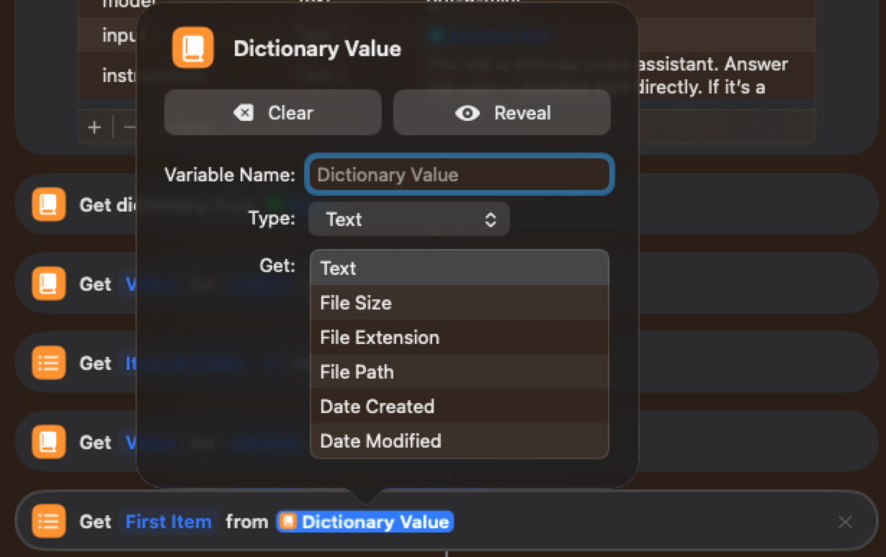Click list icon of Get First Item action

point(49,522)
